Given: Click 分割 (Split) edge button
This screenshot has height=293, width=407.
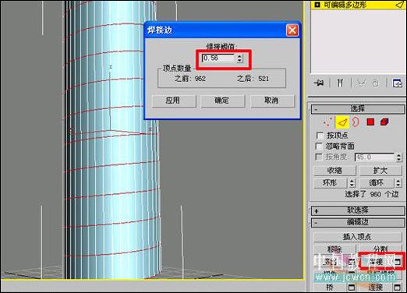Looking at the screenshot, I should (x=380, y=249).
